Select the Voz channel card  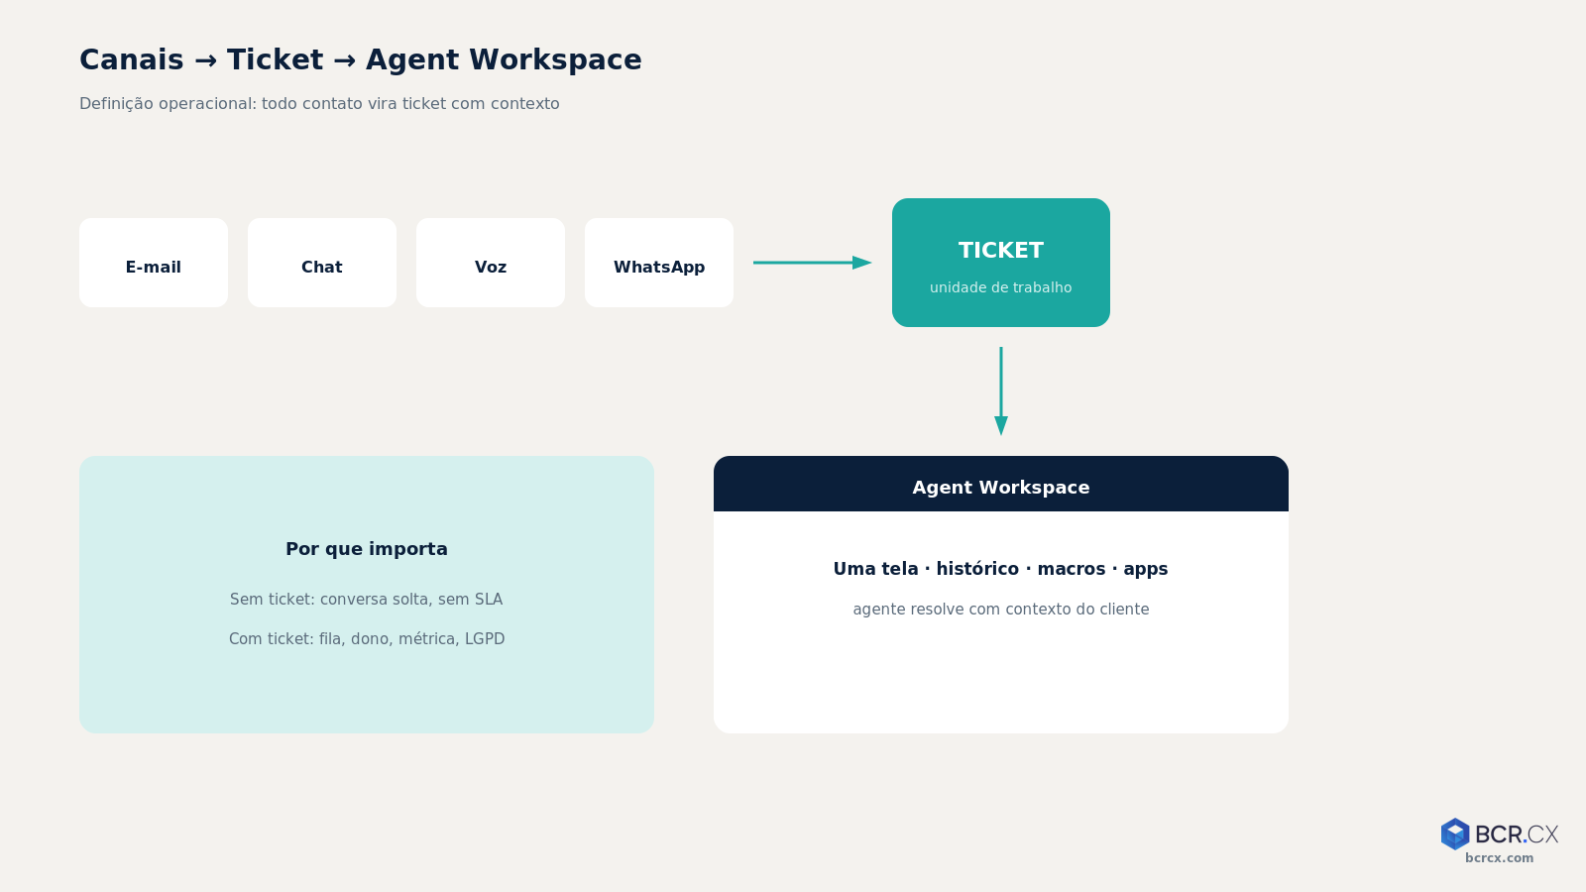[491, 263]
